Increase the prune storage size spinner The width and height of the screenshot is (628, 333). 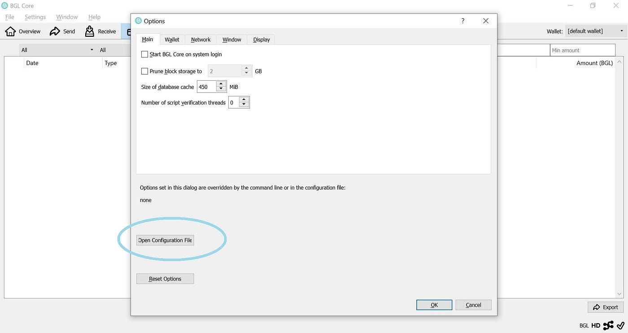246,69
